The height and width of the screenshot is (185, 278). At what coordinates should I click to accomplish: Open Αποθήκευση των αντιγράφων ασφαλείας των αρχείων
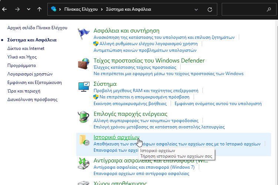pyautogui.click(x=177, y=144)
